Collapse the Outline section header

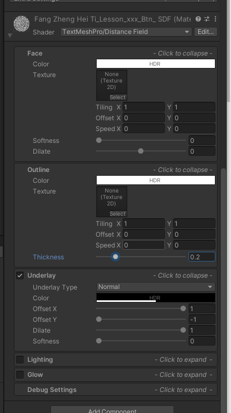pos(115,170)
